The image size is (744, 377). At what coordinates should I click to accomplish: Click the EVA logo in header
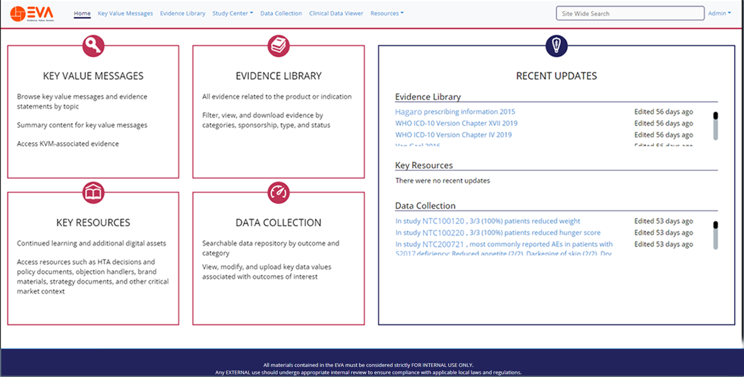pos(32,13)
